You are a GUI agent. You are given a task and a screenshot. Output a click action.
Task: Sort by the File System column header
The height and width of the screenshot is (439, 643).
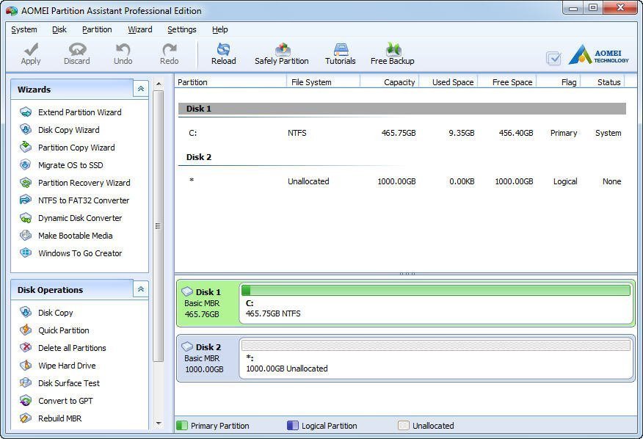pyautogui.click(x=323, y=82)
